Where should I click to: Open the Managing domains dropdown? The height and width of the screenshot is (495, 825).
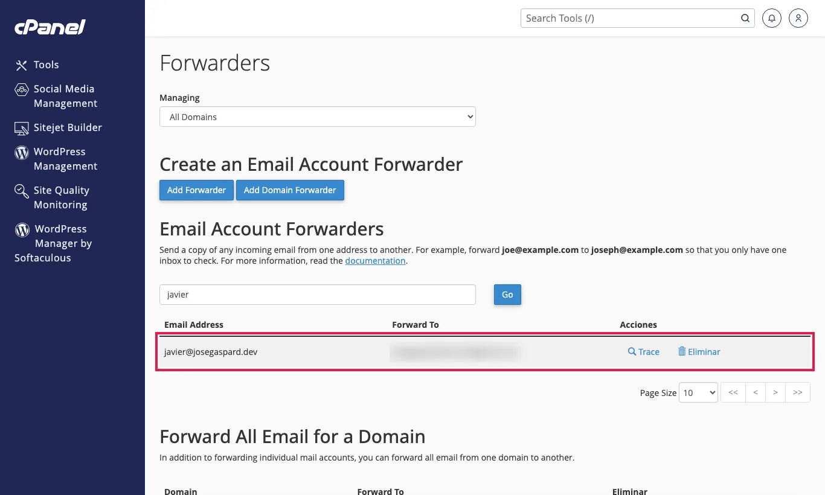click(318, 117)
